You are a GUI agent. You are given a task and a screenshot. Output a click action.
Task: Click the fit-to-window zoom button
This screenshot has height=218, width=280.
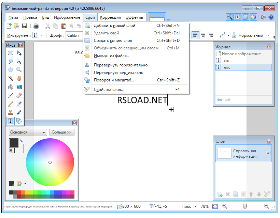pyautogui.click(x=215, y=206)
